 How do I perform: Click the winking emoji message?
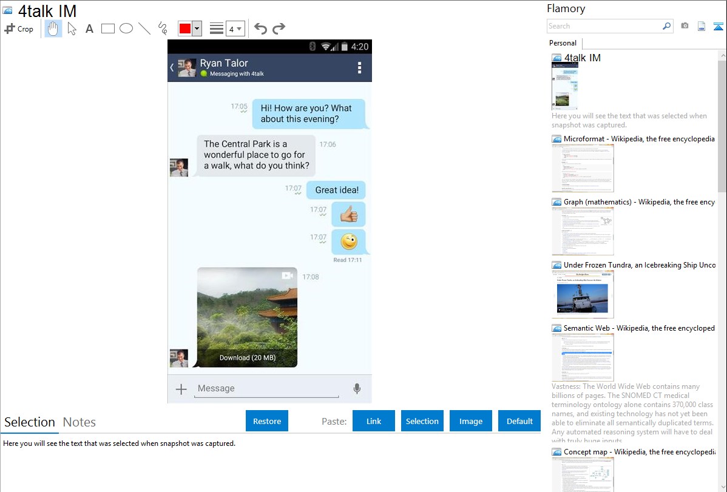point(349,241)
